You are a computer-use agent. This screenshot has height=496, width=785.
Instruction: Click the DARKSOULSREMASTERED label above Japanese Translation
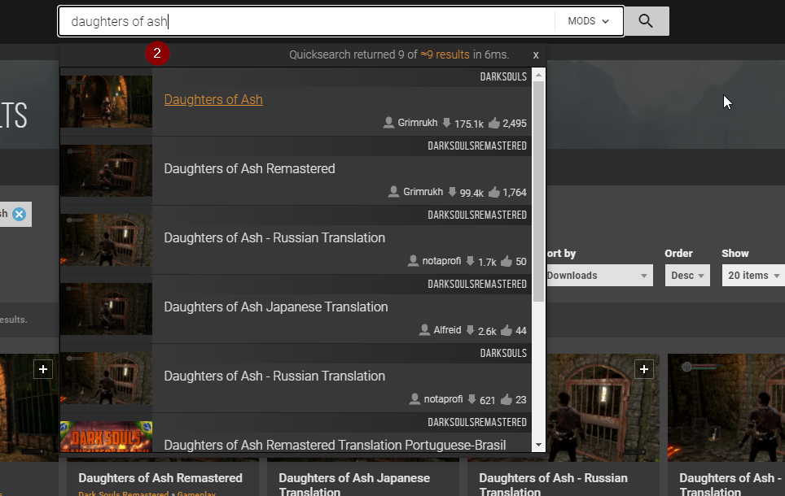(477, 284)
